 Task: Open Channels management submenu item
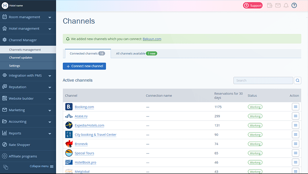pos(28,50)
